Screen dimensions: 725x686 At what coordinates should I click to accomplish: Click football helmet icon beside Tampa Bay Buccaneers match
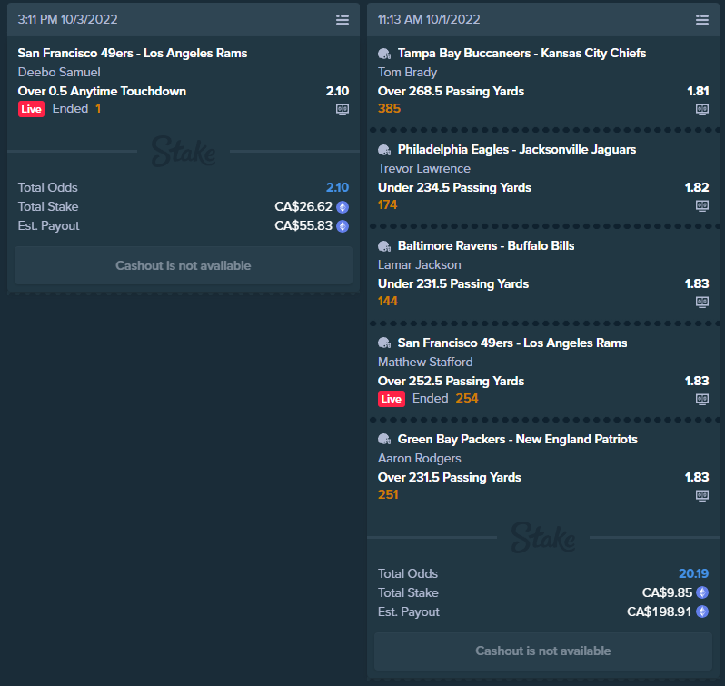pyautogui.click(x=384, y=54)
